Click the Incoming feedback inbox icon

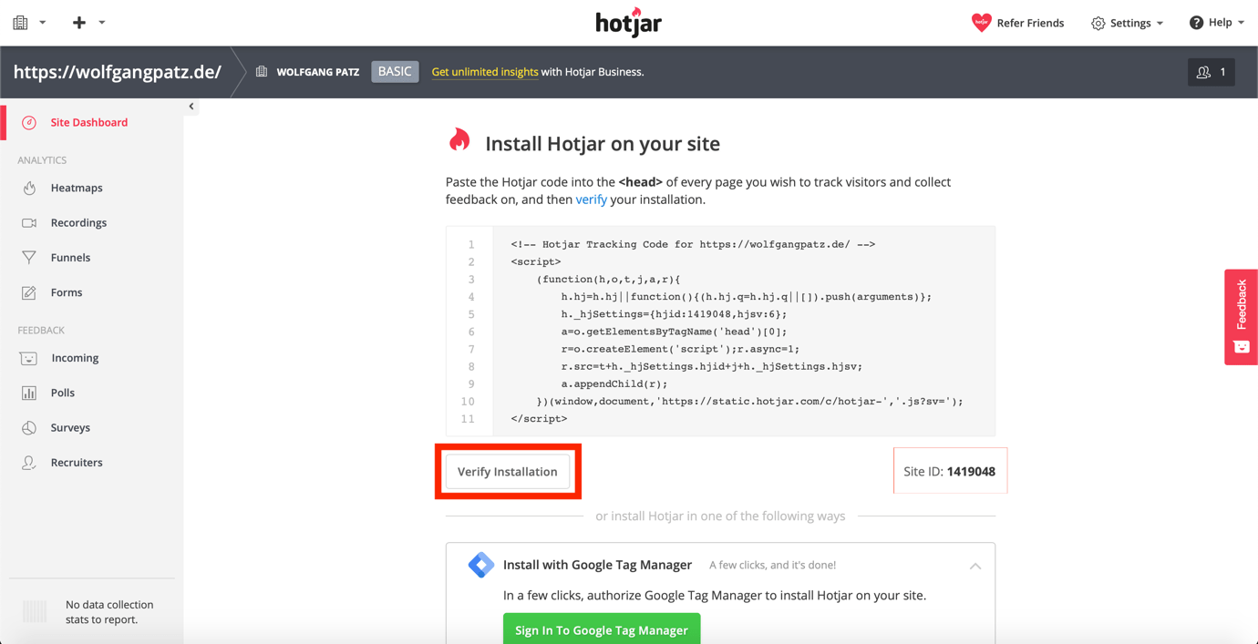click(x=29, y=358)
